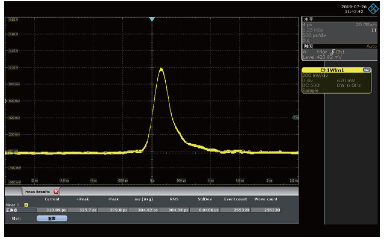Click the Auto trigger mode label
Screen dimensions: 386x240
point(371,46)
